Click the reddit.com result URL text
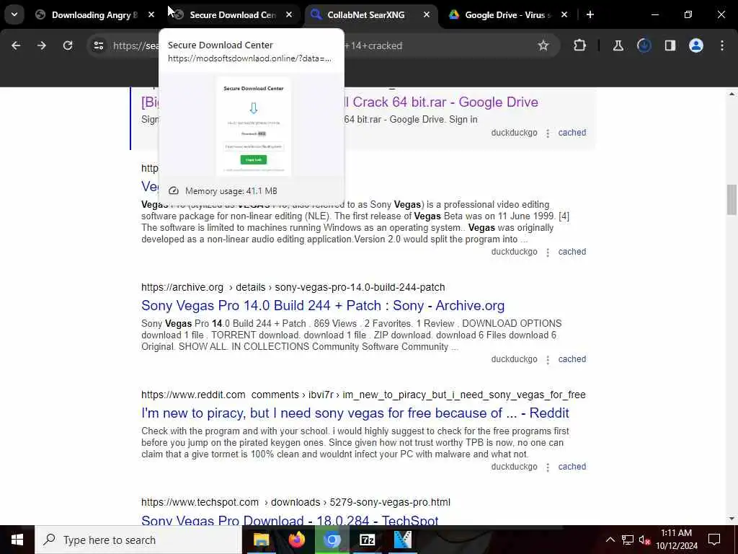This screenshot has width=738, height=554. click(363, 395)
